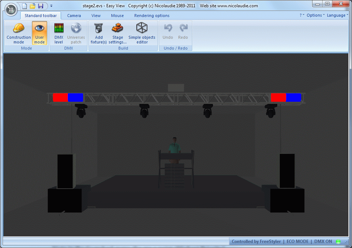This screenshot has height=248, width=352.
Task: Expand the quick access toolbar dropdown arrow
Action: point(51,6)
